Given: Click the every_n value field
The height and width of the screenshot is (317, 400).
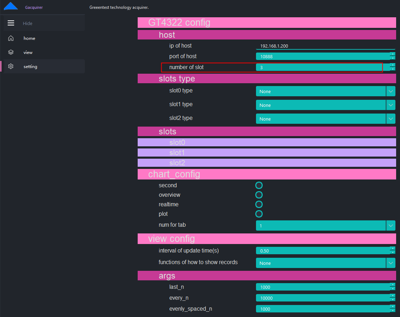Looking at the screenshot, I should coord(323,298).
